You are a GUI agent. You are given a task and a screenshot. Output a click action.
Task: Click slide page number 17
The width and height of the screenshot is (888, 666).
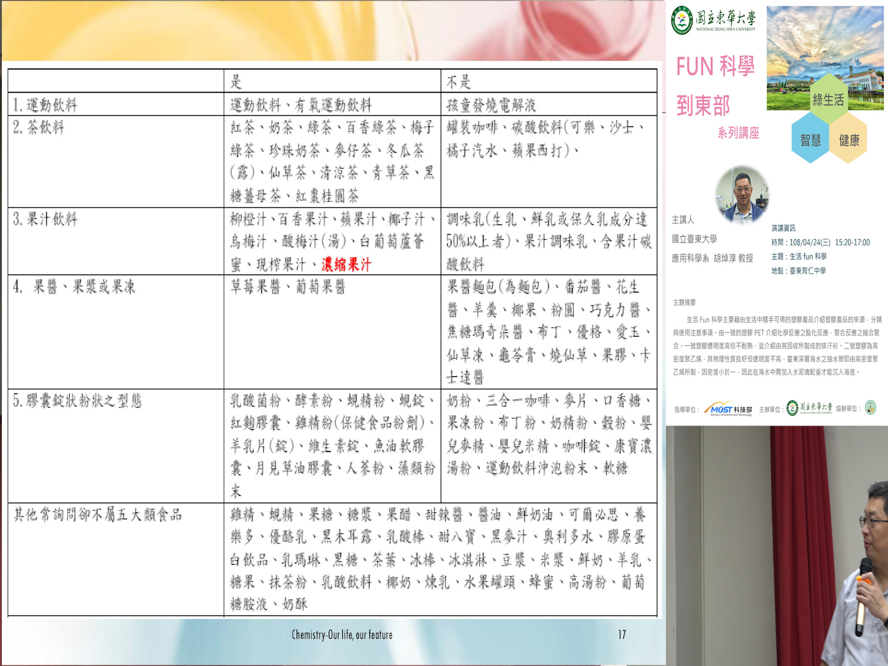point(622,635)
